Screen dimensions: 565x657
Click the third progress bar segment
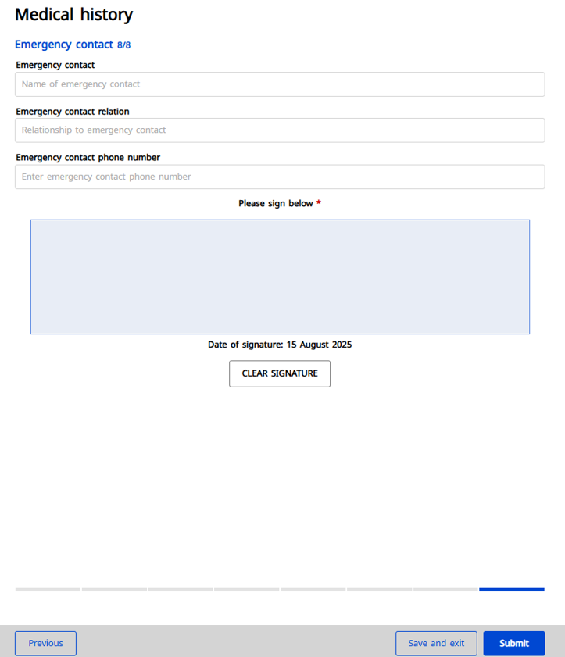[181, 590]
